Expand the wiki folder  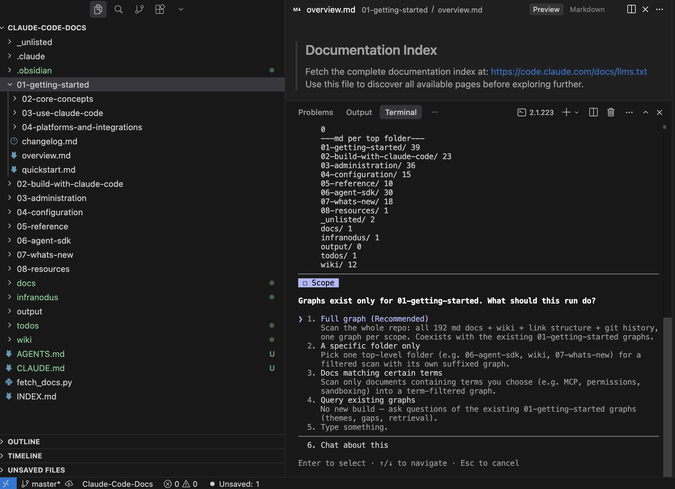(x=142, y=340)
